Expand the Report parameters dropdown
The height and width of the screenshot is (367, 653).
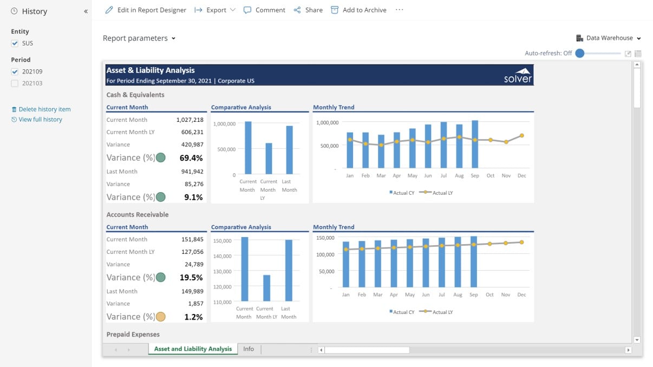pos(139,38)
